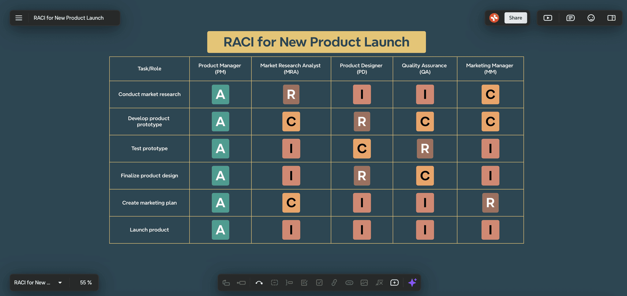This screenshot has height=296, width=627.
Task: Select the green A cell for Launch product
Action: [220, 230]
